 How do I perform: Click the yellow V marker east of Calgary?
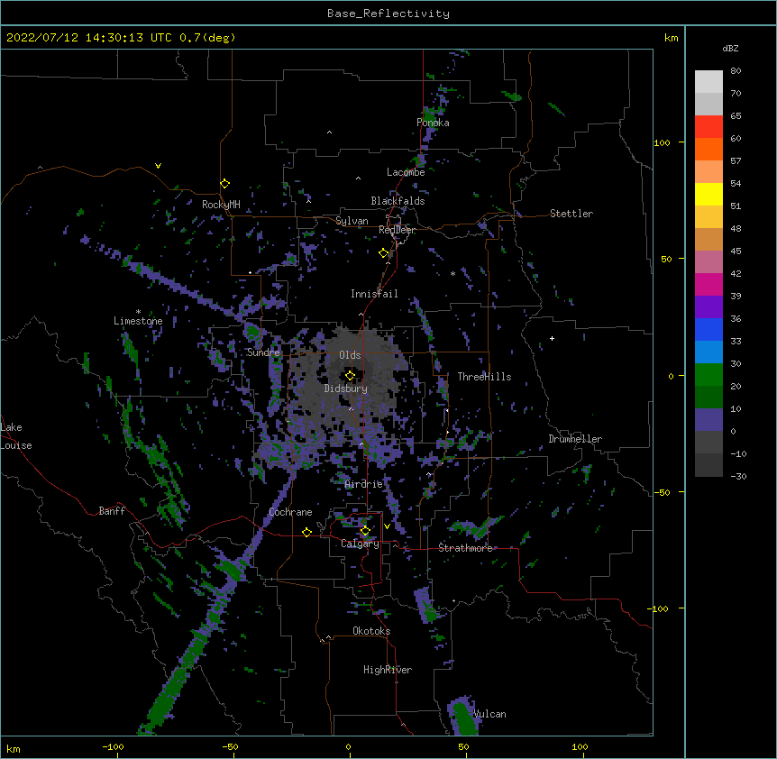click(387, 526)
